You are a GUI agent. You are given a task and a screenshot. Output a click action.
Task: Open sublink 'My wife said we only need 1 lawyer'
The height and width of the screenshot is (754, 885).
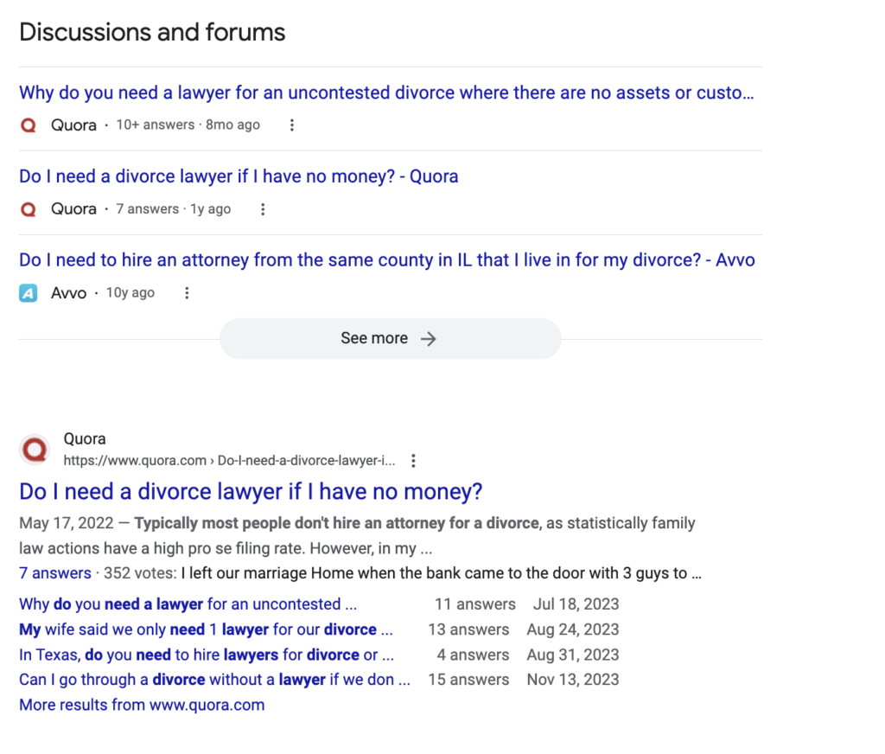point(206,629)
